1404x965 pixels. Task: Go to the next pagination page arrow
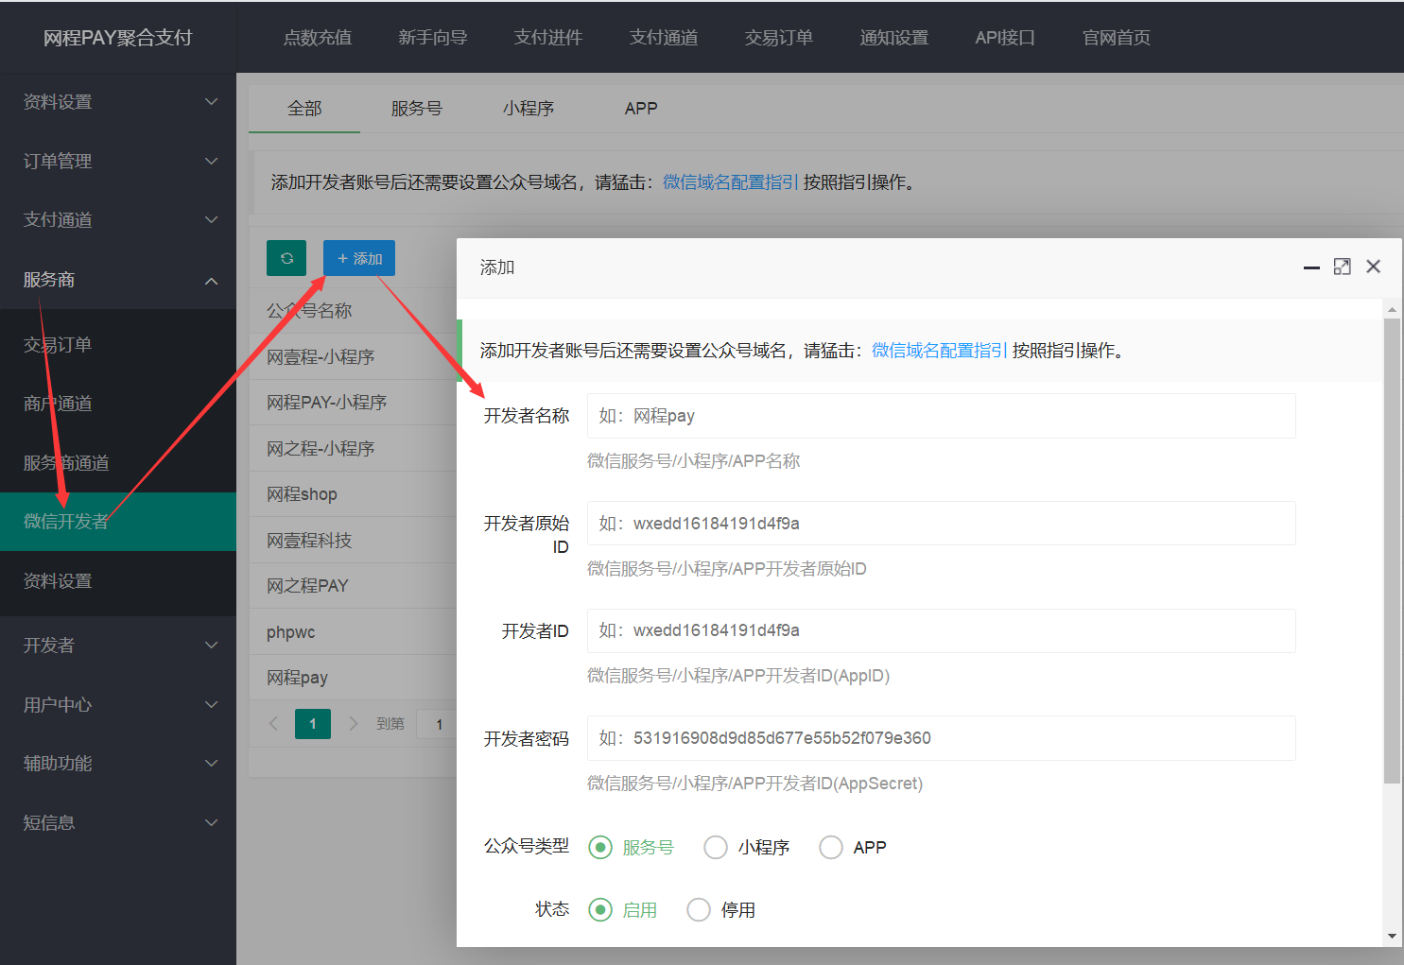pos(352,723)
